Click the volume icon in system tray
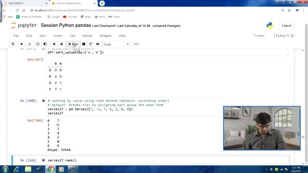Image resolution: width=308 pixels, height=173 pixels. click(271, 169)
